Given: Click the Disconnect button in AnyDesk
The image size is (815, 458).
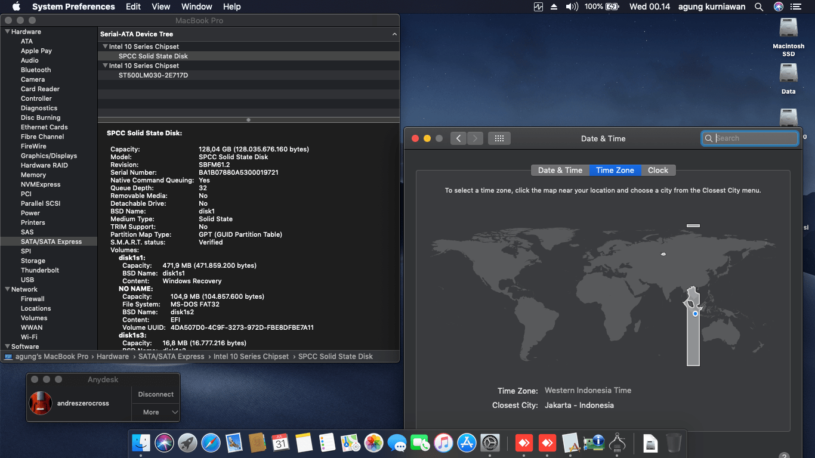Looking at the screenshot, I should point(155,394).
